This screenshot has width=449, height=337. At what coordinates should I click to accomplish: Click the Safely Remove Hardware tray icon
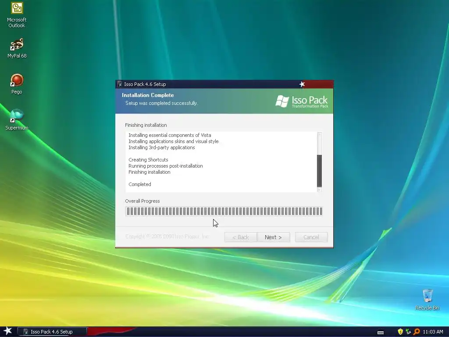tap(408, 332)
